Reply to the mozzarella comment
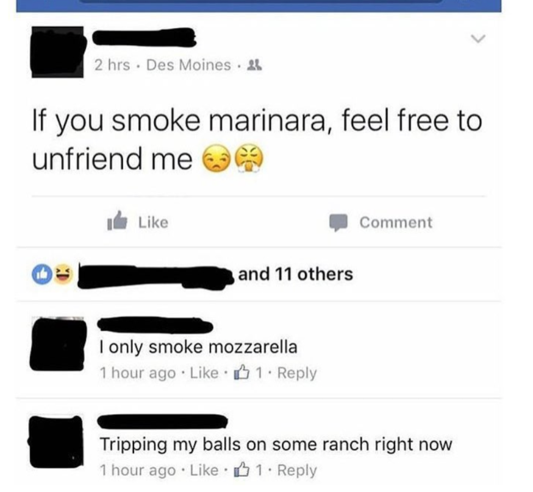This screenshot has height=492, width=533. pyautogui.click(x=297, y=373)
